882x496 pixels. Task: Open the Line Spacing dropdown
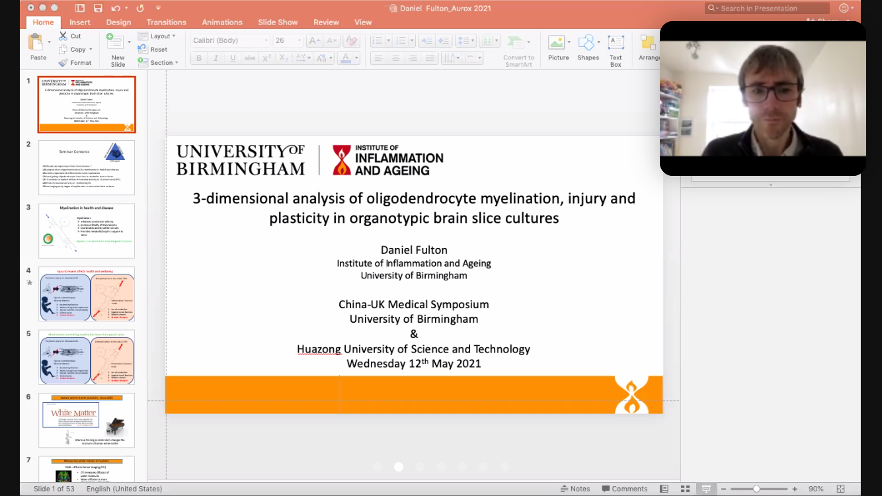[x=465, y=40]
